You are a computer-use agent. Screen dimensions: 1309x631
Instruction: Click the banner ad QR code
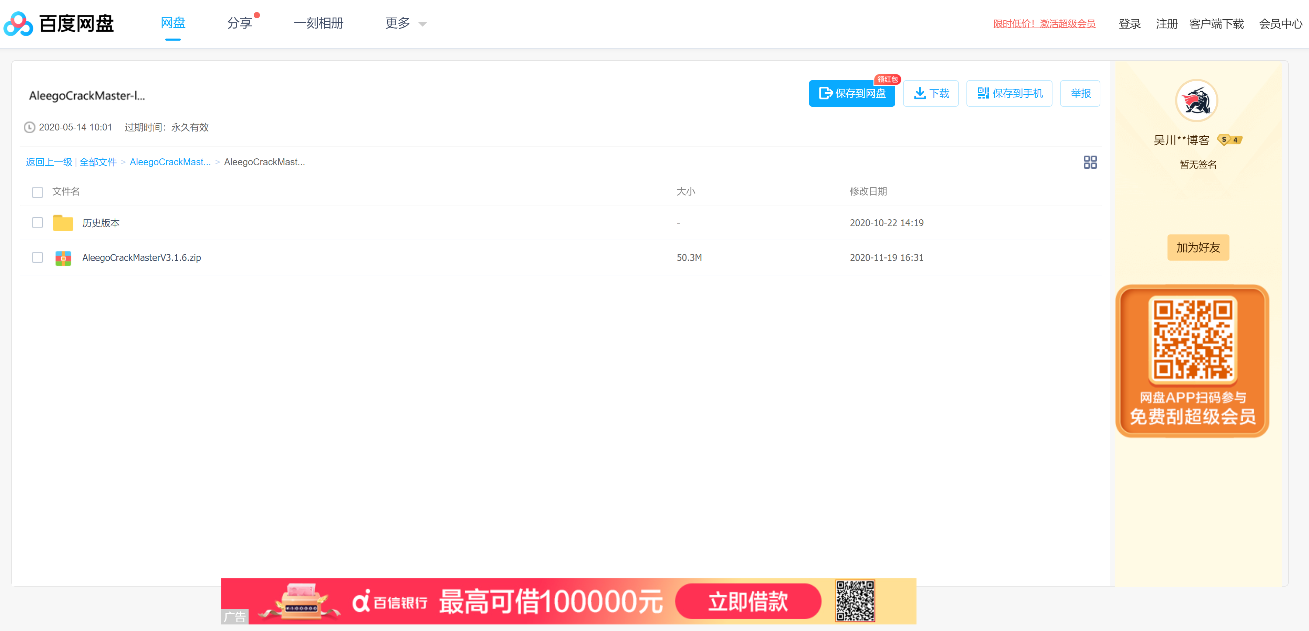[855, 601]
